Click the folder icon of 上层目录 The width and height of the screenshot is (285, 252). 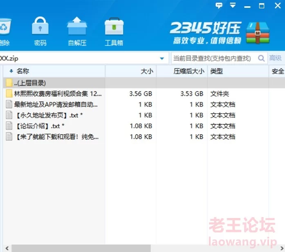(x=9, y=83)
